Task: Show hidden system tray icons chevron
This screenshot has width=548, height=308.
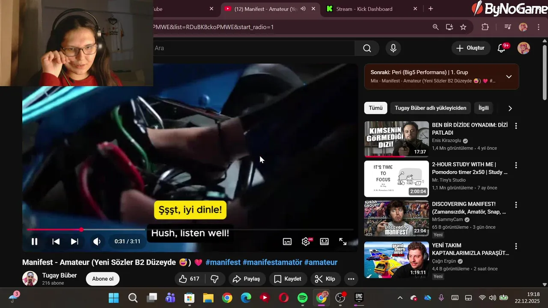Action: point(400,298)
